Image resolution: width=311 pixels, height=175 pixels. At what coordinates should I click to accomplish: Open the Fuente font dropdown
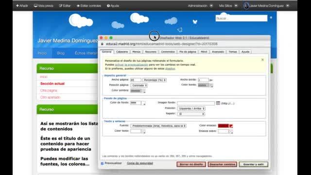click(x=158, y=126)
